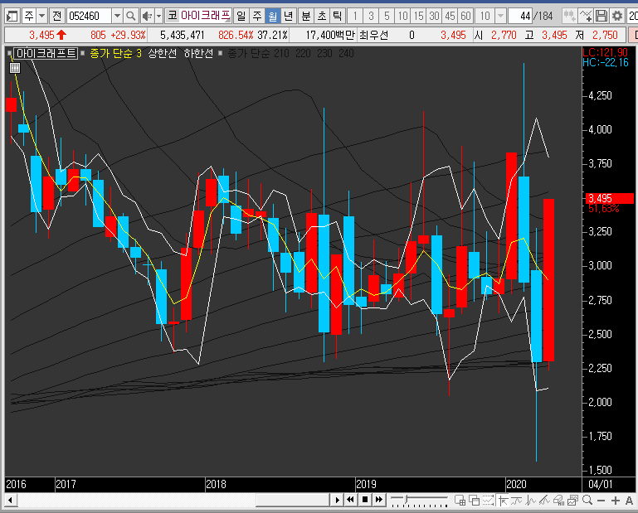The image size is (638, 513).
Task: Select the 45 interval button
Action: click(x=450, y=17)
